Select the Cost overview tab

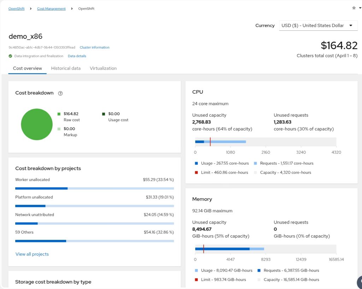pyautogui.click(x=28, y=68)
